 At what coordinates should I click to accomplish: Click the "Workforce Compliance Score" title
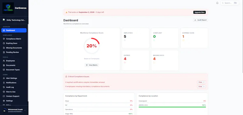pyautogui.click(x=92, y=33)
